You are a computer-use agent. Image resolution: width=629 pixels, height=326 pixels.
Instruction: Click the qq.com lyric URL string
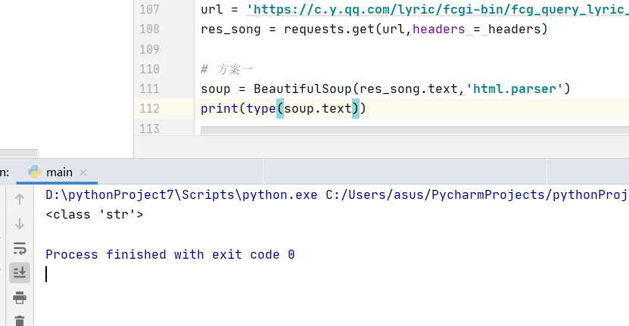point(437,9)
